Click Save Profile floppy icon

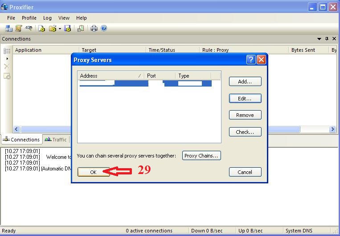point(67,29)
